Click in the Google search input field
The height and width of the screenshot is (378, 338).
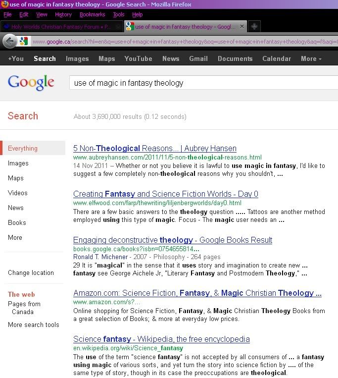point(198,83)
